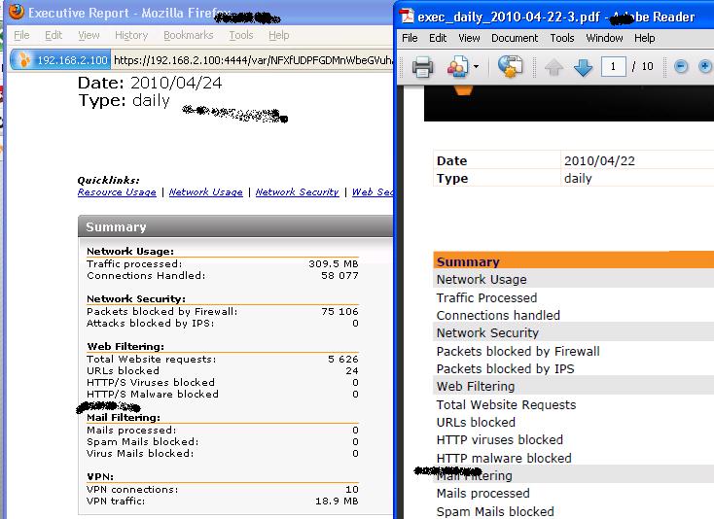Click the VPN connections value 10
Viewport: 714px width, 519px height.
click(x=352, y=490)
